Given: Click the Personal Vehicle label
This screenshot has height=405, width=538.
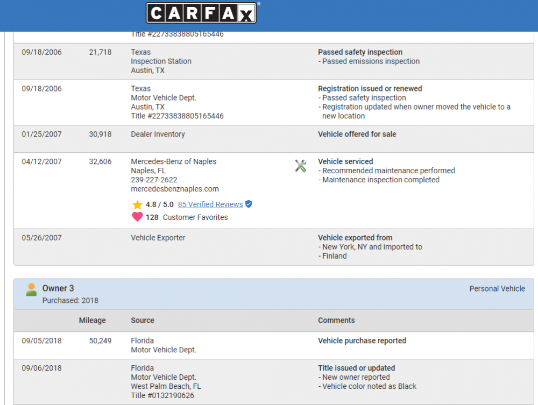Looking at the screenshot, I should [x=497, y=289].
